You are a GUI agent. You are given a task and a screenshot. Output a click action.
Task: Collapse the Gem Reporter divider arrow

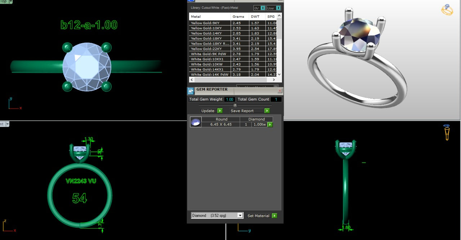(235, 105)
